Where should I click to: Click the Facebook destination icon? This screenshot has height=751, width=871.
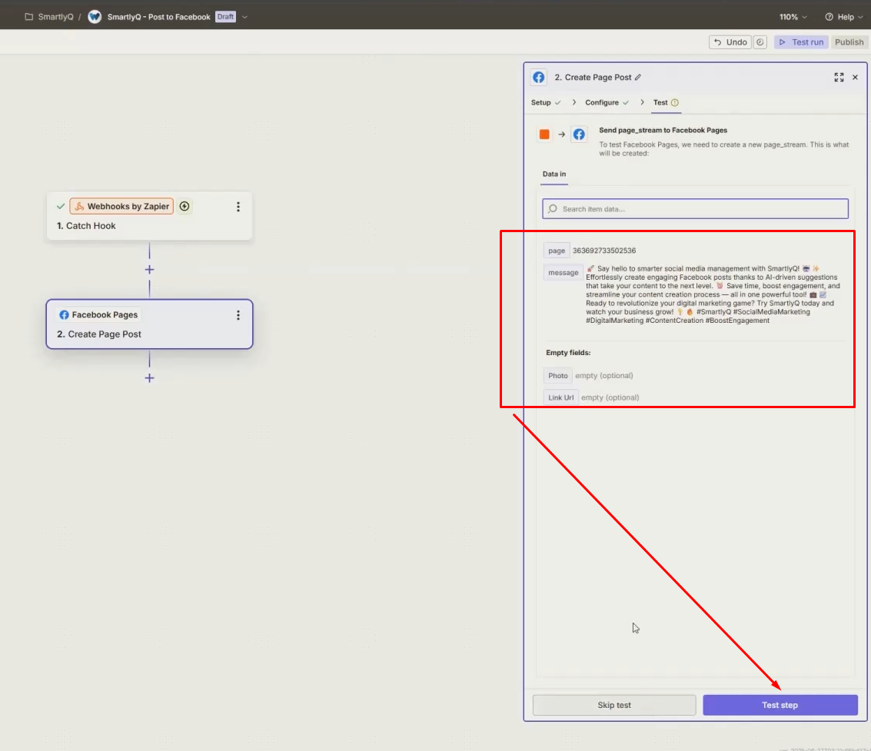coord(579,134)
